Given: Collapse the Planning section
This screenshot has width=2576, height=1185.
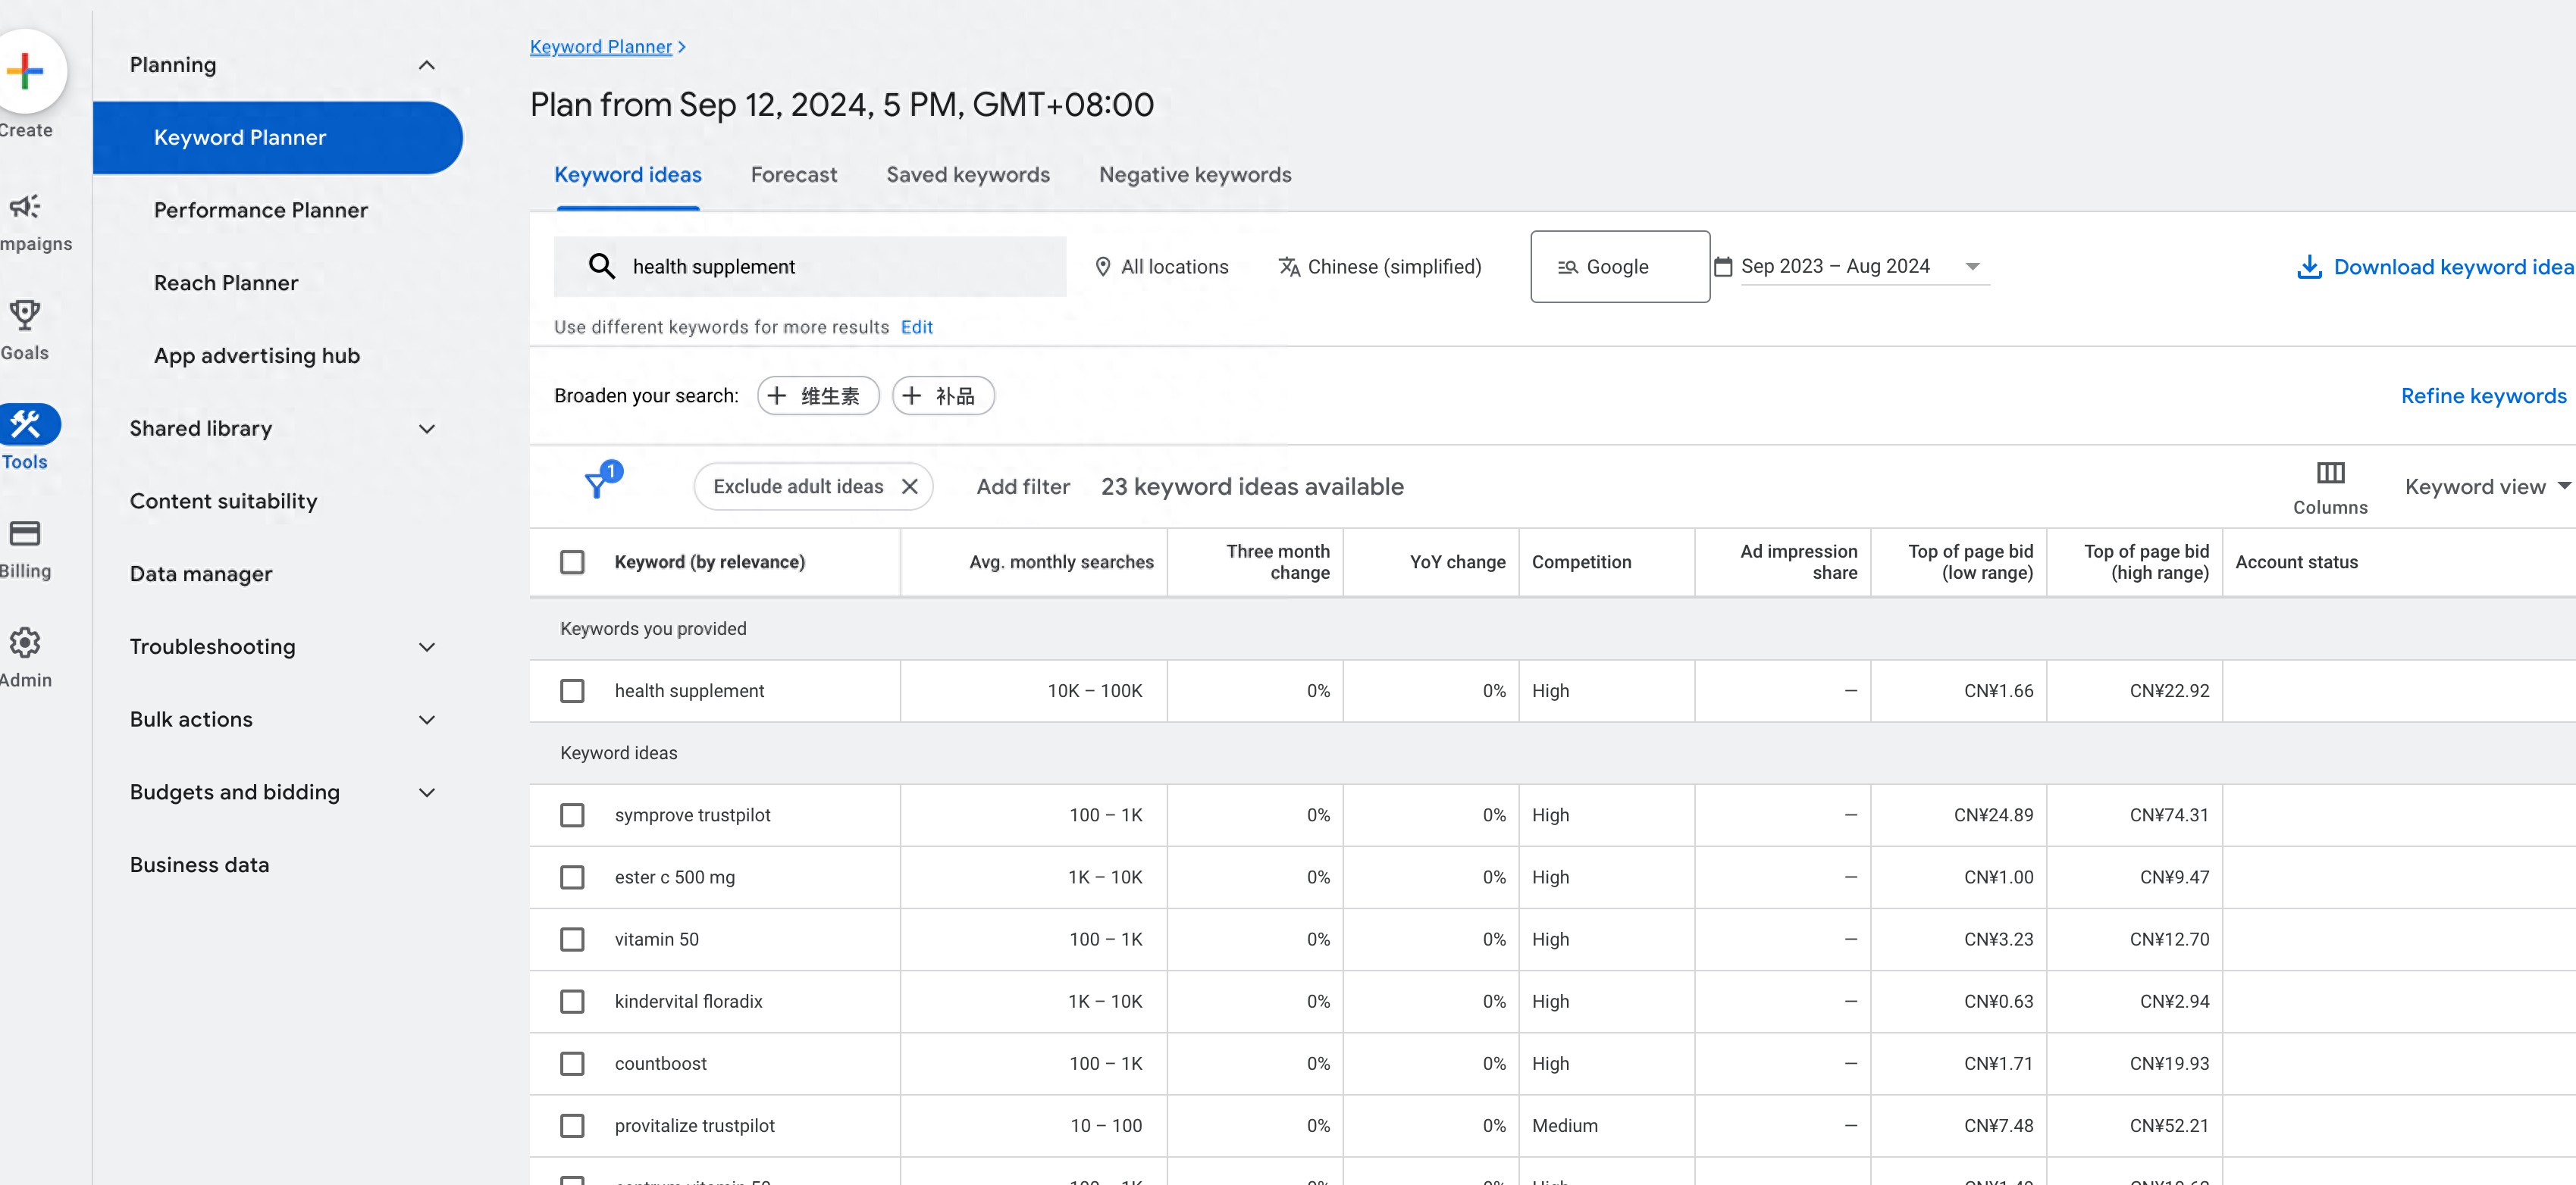Looking at the screenshot, I should pyautogui.click(x=427, y=66).
